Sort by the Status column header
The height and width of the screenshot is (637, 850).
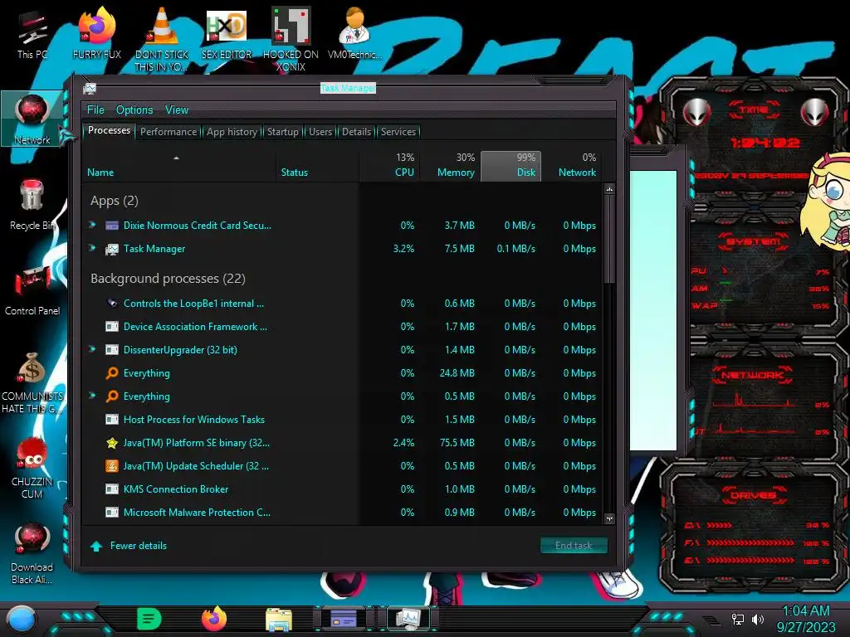pos(317,166)
